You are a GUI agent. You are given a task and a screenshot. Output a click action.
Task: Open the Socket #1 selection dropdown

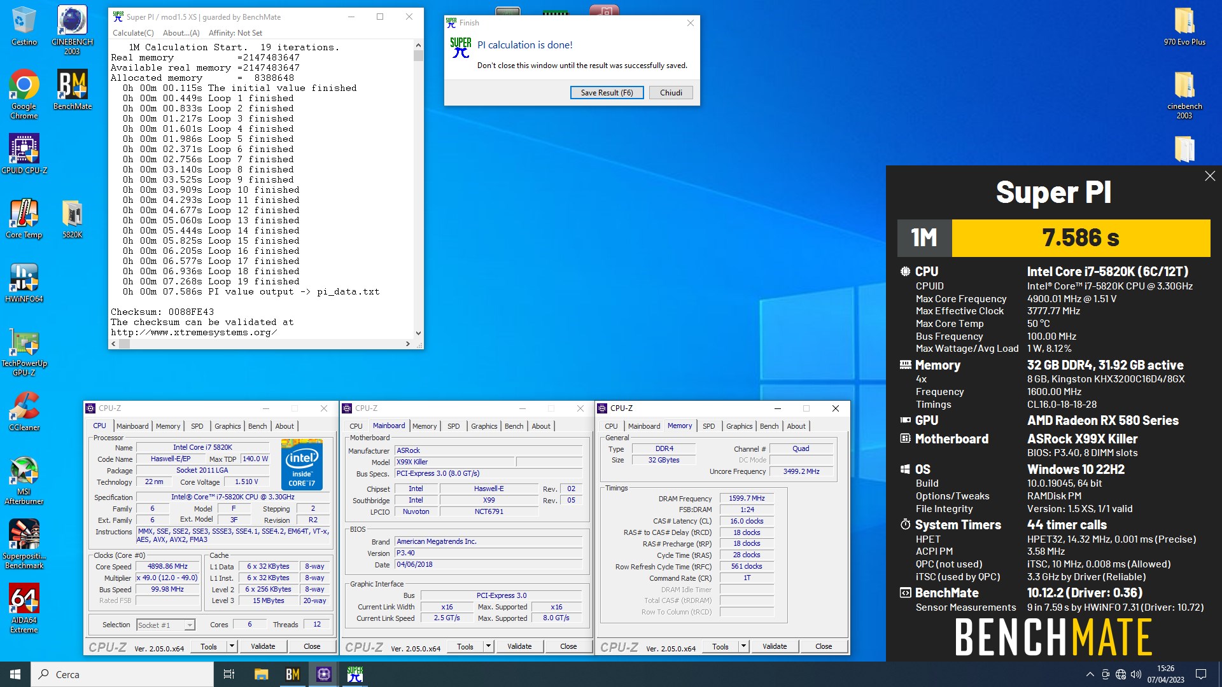click(x=165, y=625)
